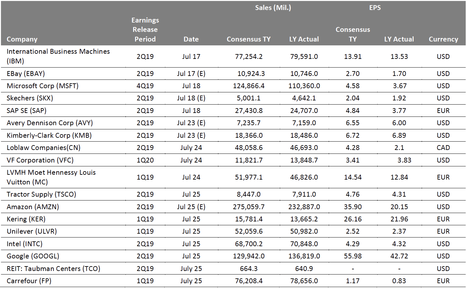The height and width of the screenshot is (289, 467).
Task: Select Google LY sales 136,819.0
Action: (304, 256)
